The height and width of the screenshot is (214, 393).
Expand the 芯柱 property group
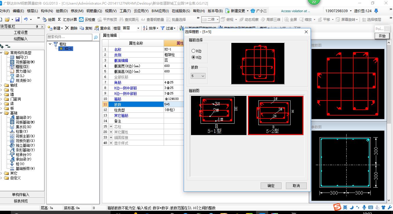111,127
